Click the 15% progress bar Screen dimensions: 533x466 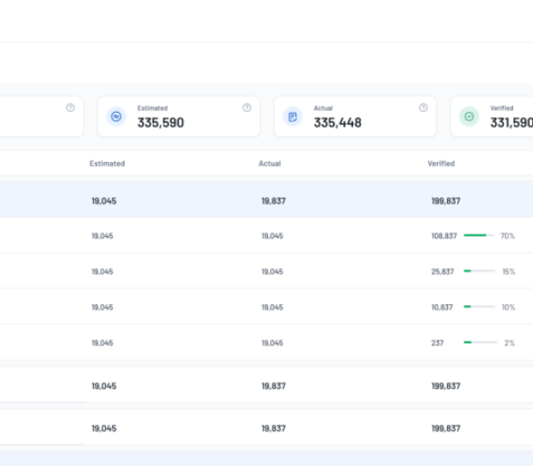click(x=479, y=271)
